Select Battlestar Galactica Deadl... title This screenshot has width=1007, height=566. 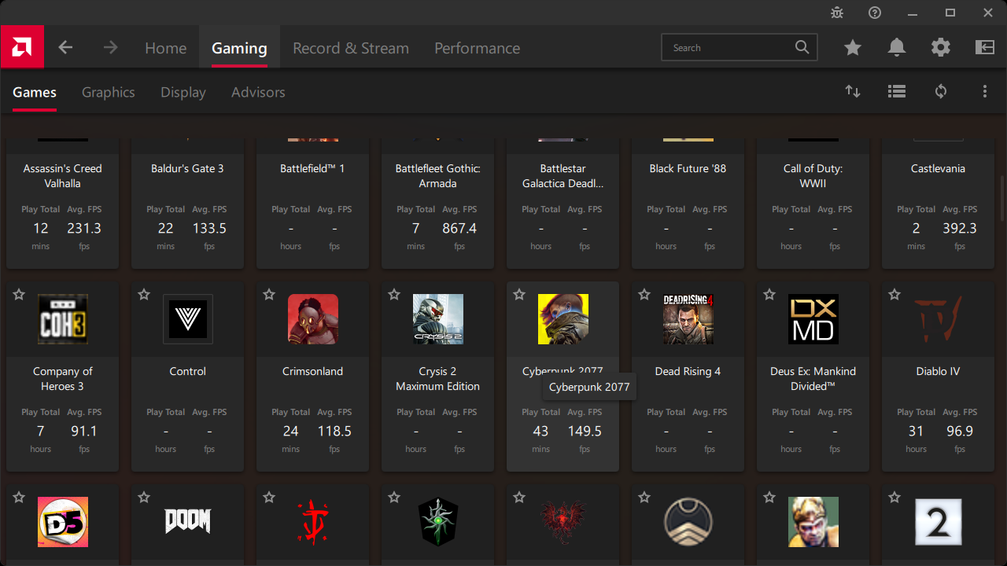563,176
